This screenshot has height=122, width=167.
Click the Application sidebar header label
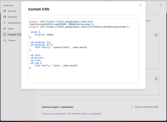tap(8, 5)
